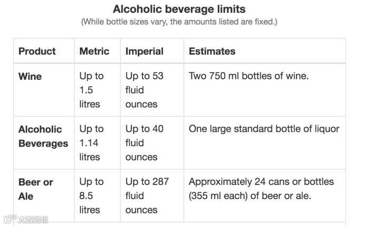Click 'One large standard bottle of liquor' text

[264, 129]
